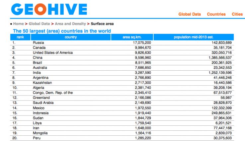The image size is (245, 141).
Task: Click the population mid-2013 est. header
Action: (194, 37)
